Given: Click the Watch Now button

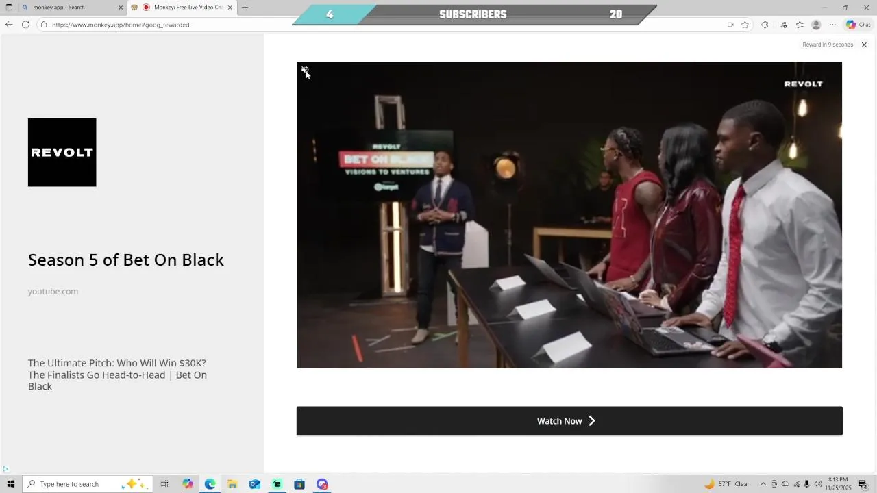Looking at the screenshot, I should point(569,421).
